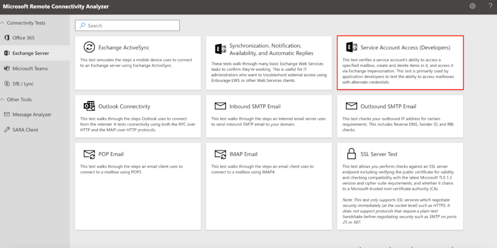Click the Outbound SMTP description about Reverse DNS

tap(399, 124)
